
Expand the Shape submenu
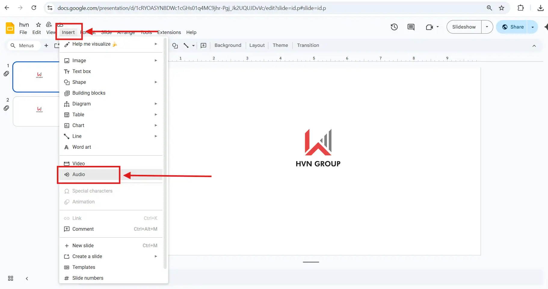tap(156, 82)
